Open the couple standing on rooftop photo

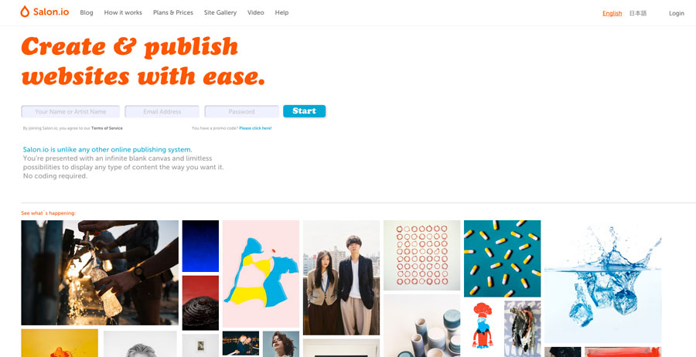[341, 277]
